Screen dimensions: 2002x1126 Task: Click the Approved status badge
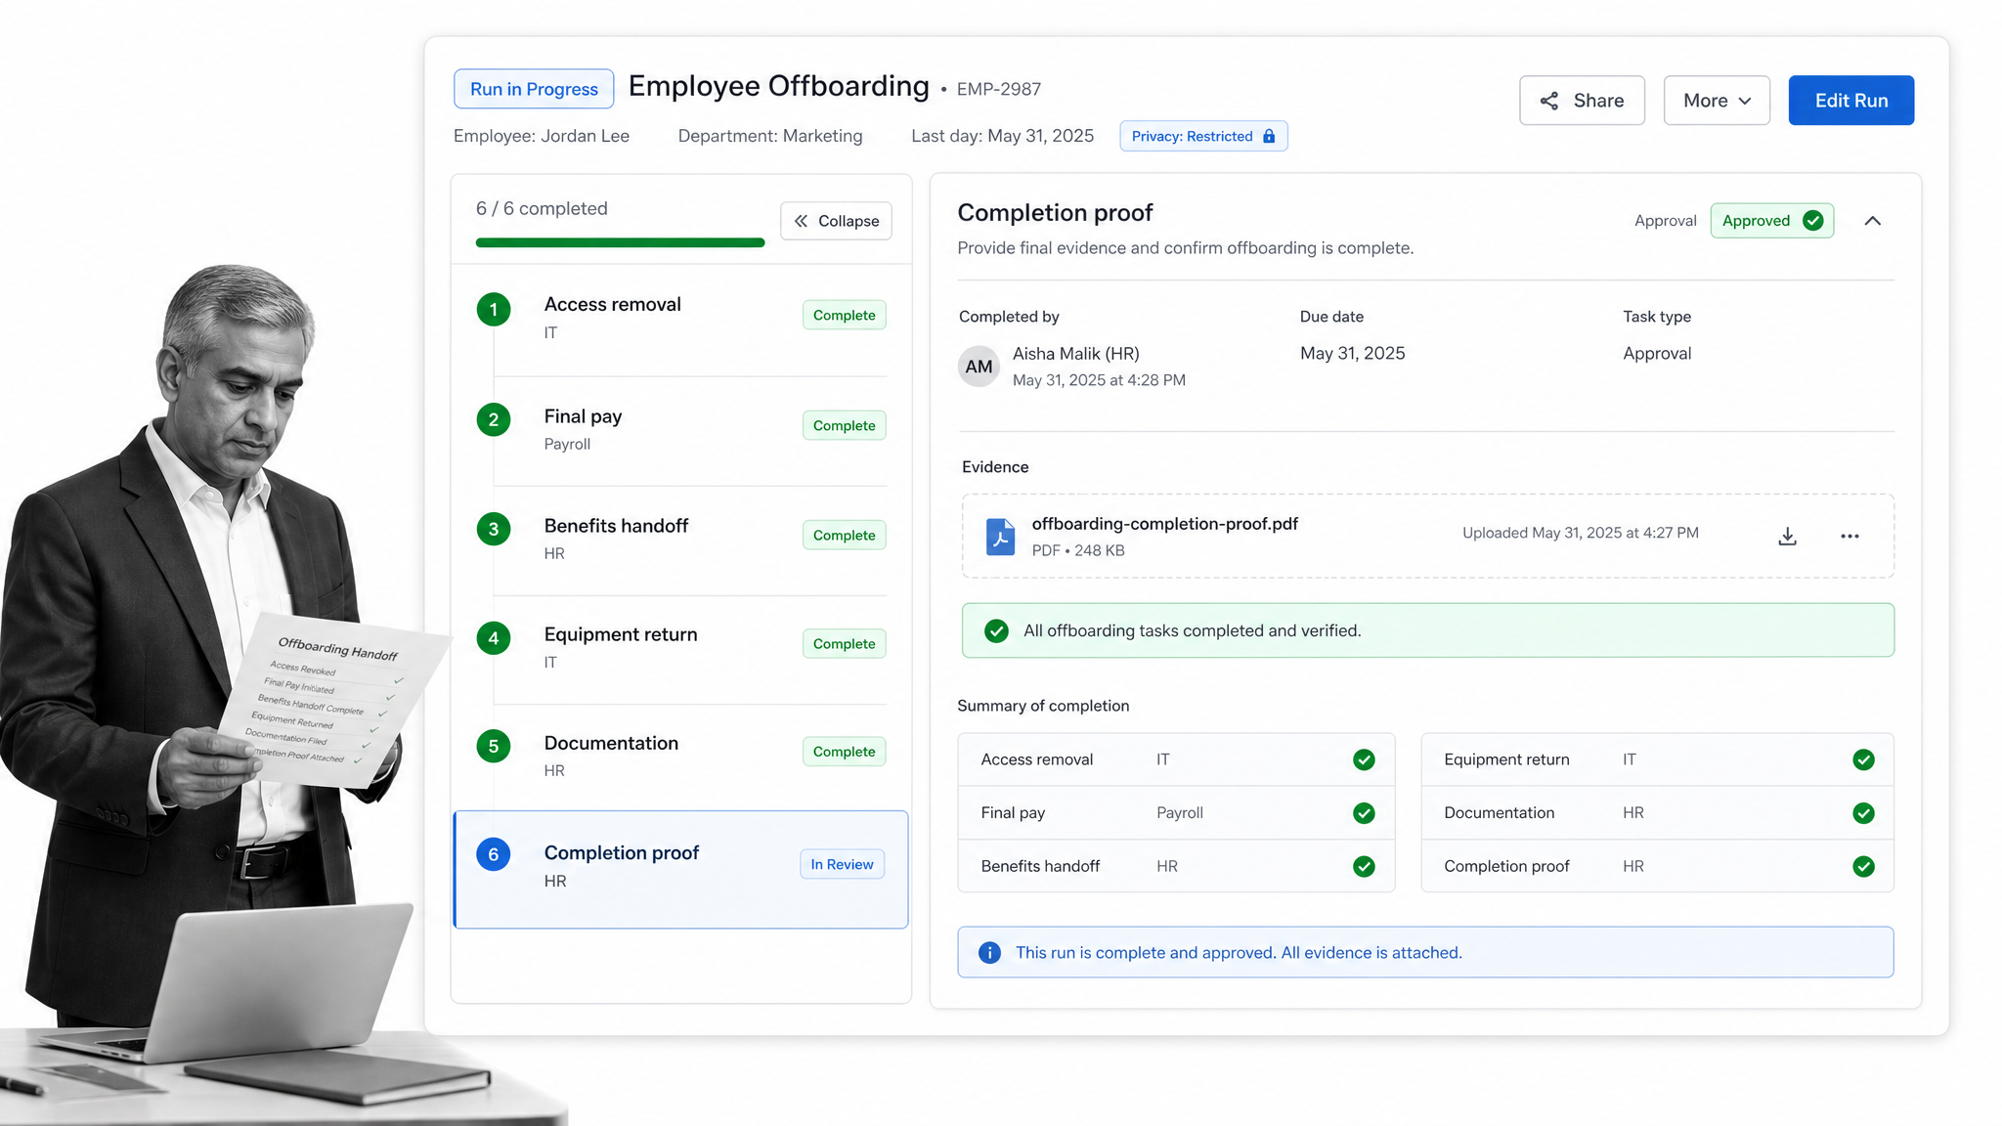(1772, 221)
